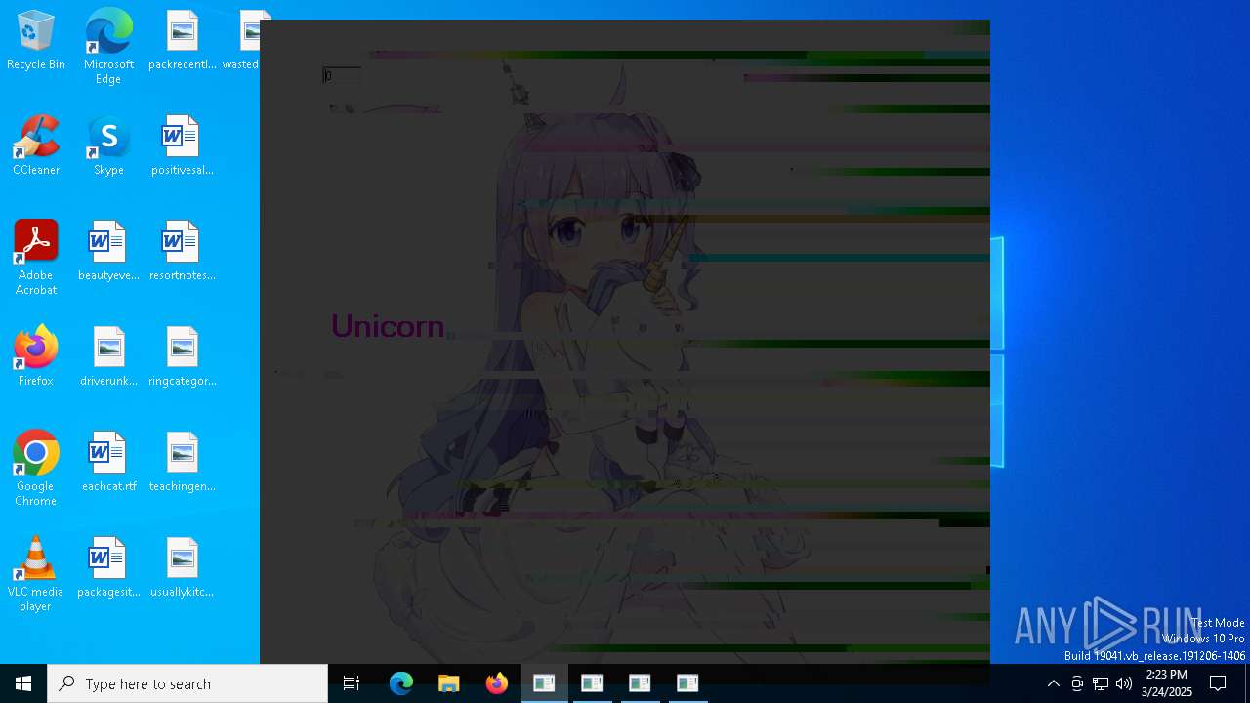Select the driverunk... image file
This screenshot has height=703, width=1250.
[x=108, y=357]
